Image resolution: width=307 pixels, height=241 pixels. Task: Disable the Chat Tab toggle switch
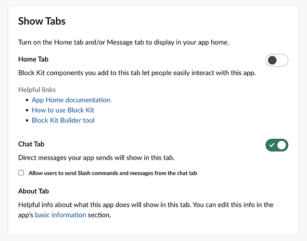click(x=277, y=145)
